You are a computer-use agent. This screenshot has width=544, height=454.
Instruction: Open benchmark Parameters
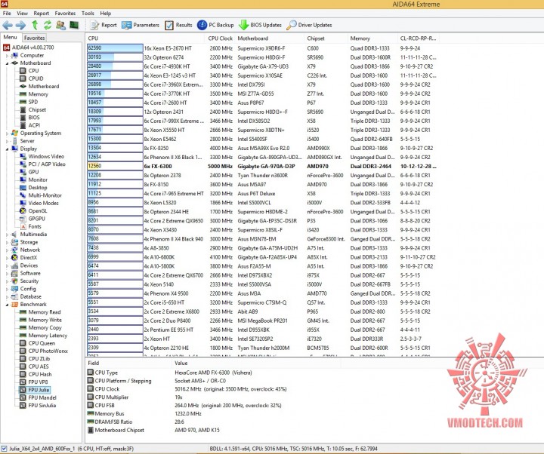point(141,25)
